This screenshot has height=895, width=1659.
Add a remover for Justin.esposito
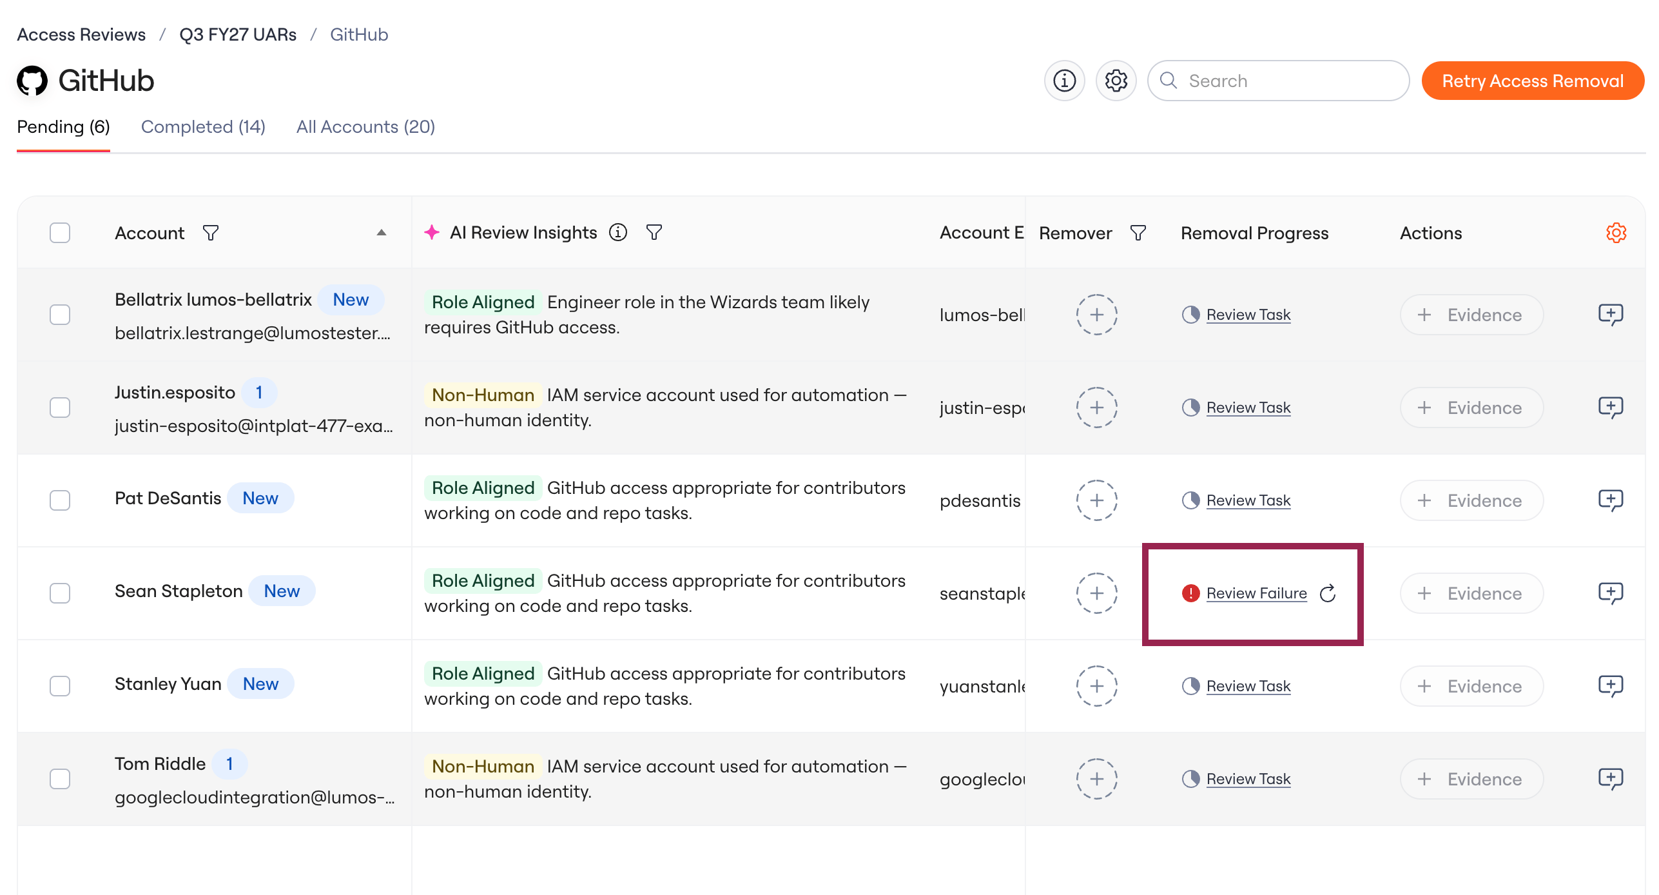[x=1096, y=408]
